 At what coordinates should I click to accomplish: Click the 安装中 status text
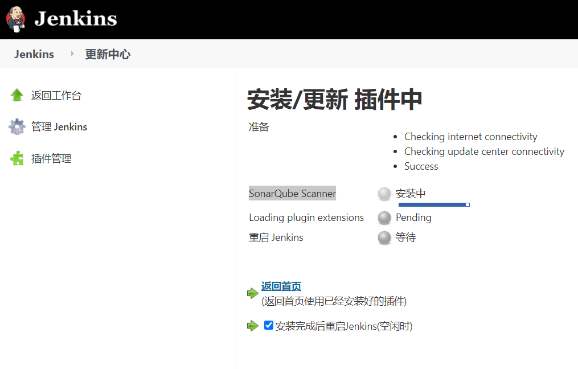[x=411, y=193]
